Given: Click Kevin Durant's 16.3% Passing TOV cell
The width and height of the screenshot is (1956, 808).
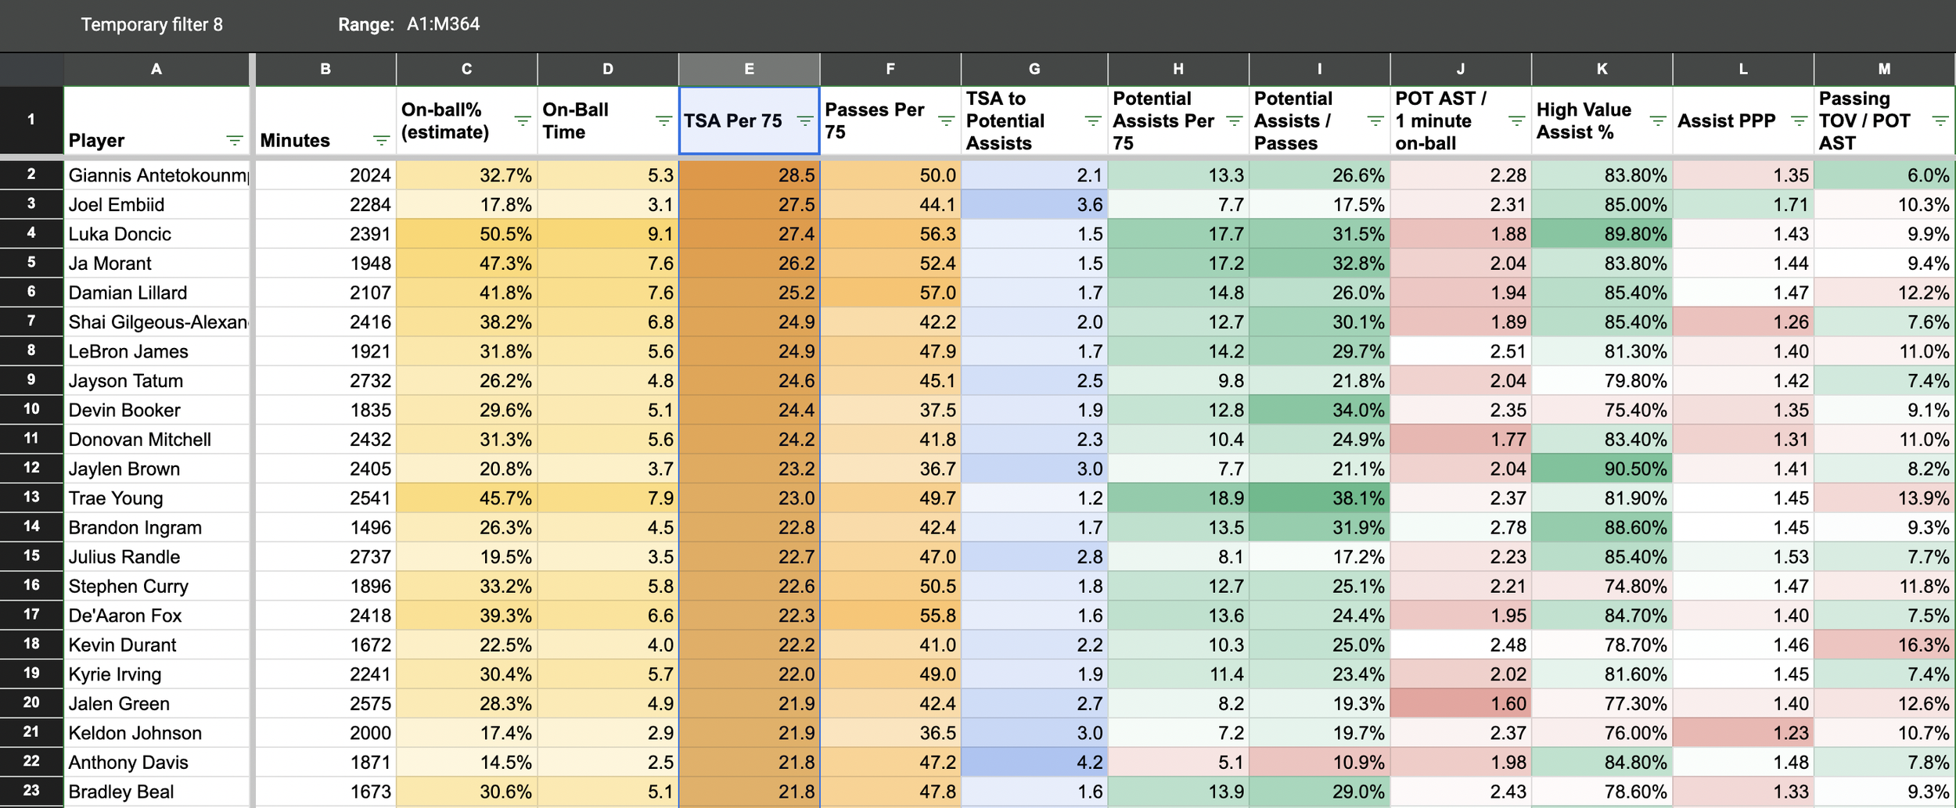Looking at the screenshot, I should 1884,645.
